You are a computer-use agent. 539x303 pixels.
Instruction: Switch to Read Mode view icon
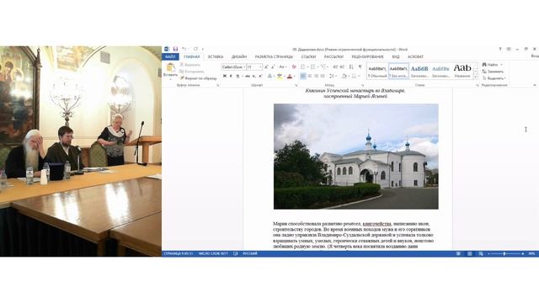coord(458,253)
